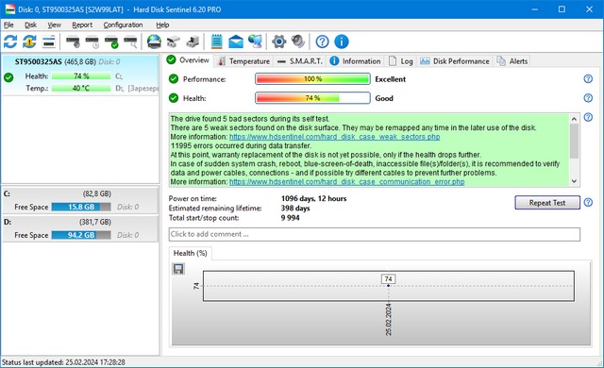
Task: Click the C: free space 15,8 GB bar
Action: tap(81, 207)
